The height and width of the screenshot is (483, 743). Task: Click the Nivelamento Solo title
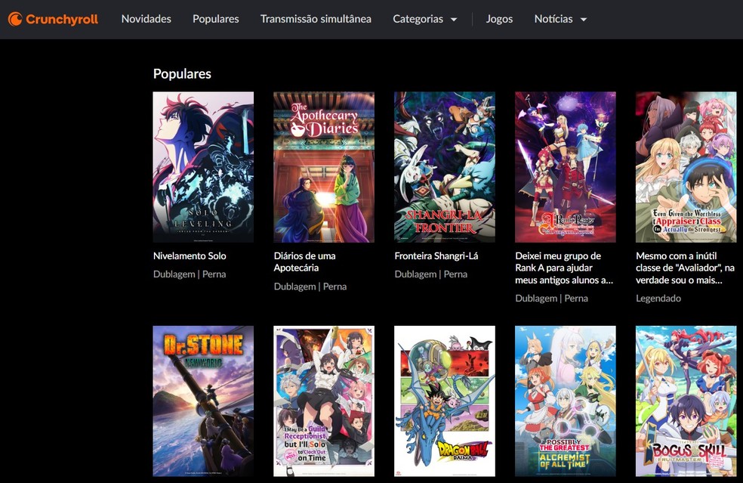click(x=190, y=255)
